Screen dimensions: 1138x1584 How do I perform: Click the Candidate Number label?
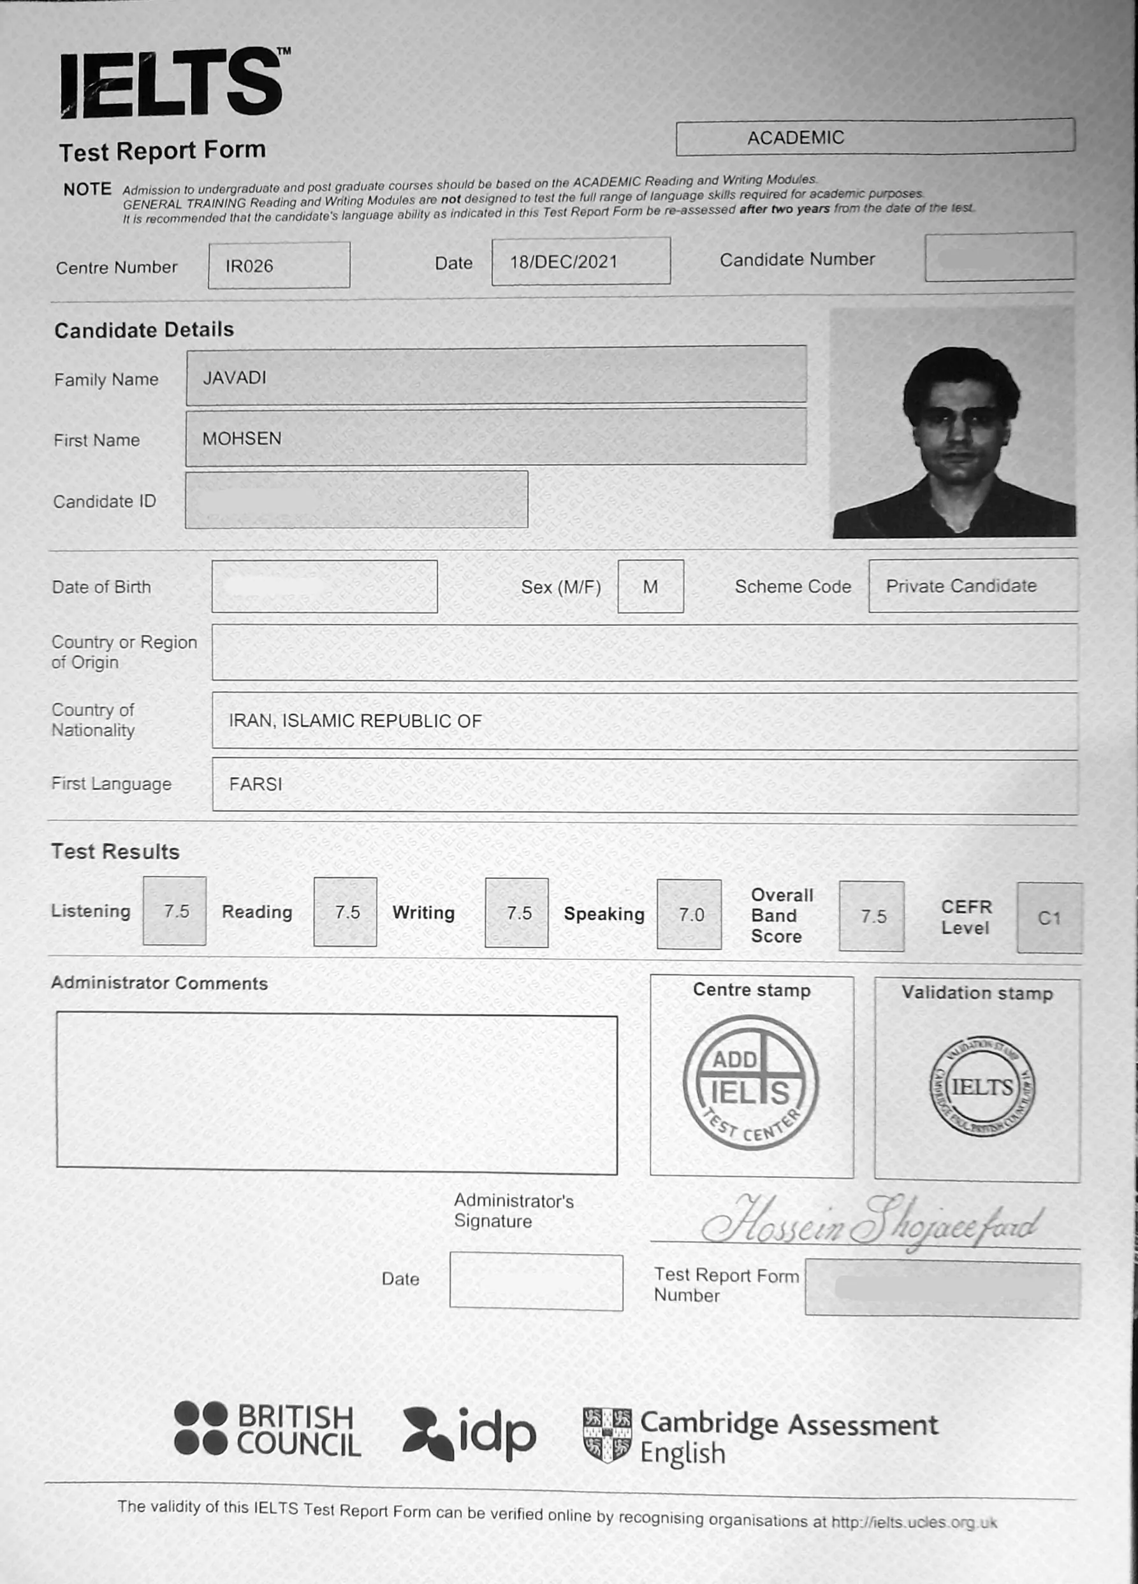pos(797,259)
